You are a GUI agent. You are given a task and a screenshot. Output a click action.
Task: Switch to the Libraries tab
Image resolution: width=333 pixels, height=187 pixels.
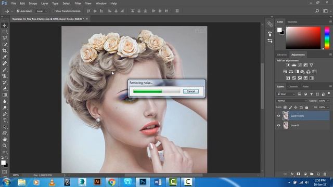click(281, 55)
